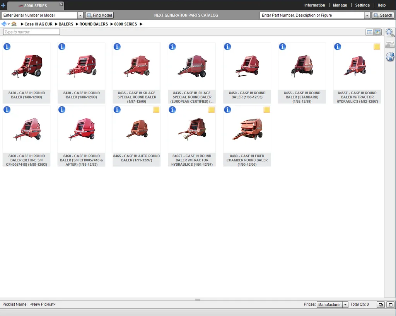Image resolution: width=396 pixels, height=316 pixels.
Task: Click the Type to narrow filter box
Action: [x=32, y=32]
